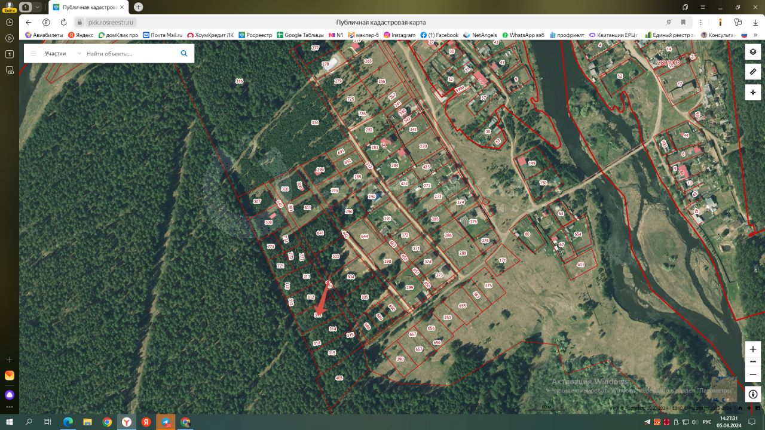Go back to the previous page
This screenshot has width=765, height=430.
tap(29, 22)
